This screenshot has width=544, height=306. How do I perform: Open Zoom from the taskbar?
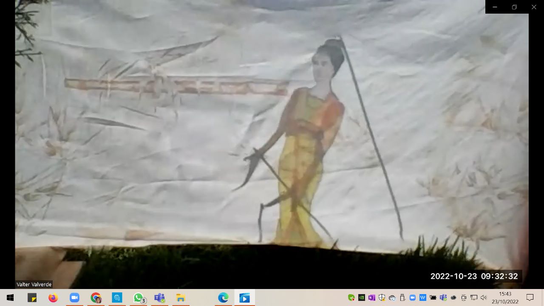point(74,297)
